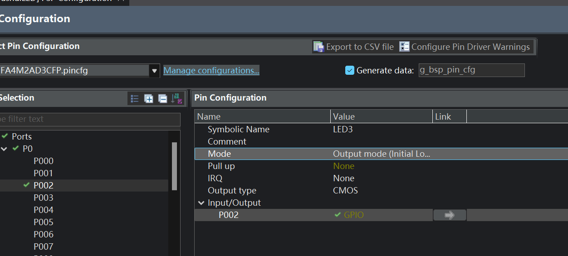Image resolution: width=568 pixels, height=256 pixels.
Task: Click the Generate data g_bsp_pin_cfg field
Action: tap(471, 70)
